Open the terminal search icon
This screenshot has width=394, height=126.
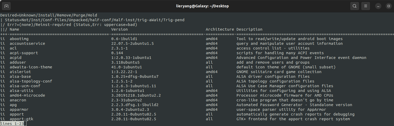point(355,6)
